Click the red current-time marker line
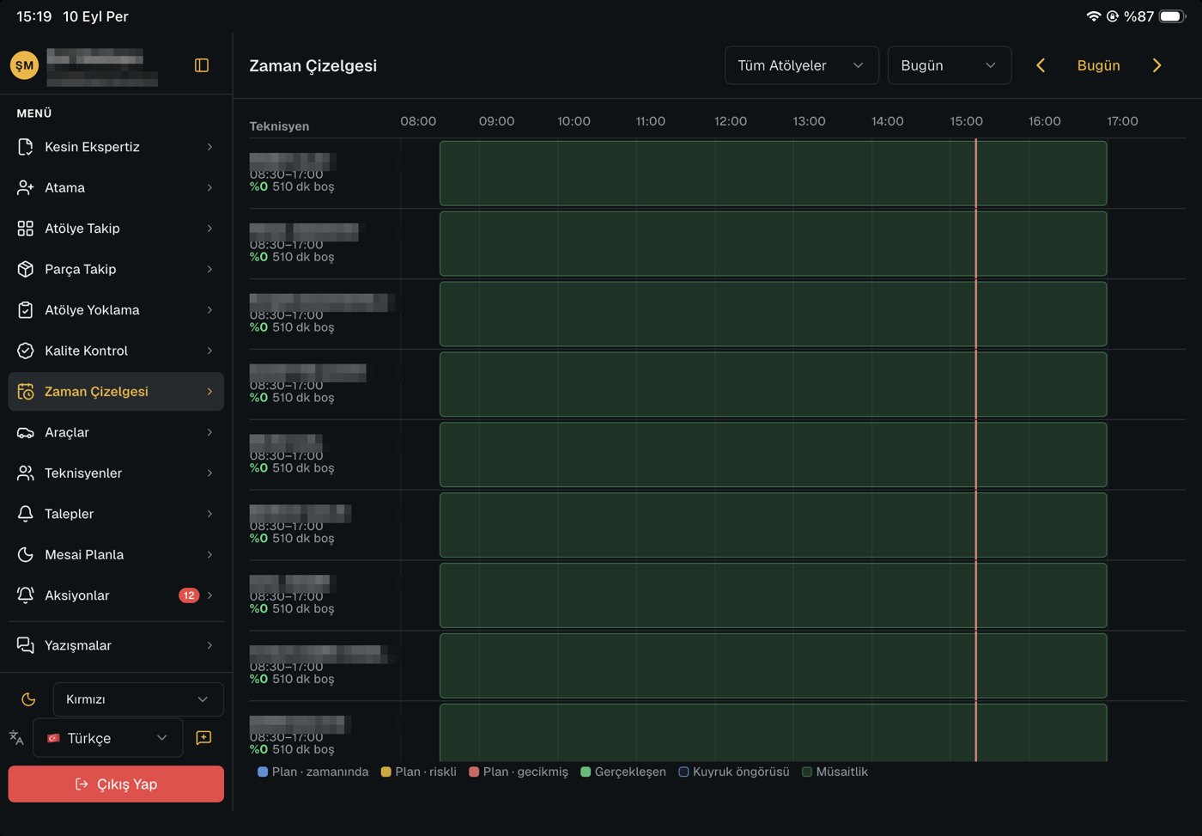Image resolution: width=1202 pixels, height=836 pixels. tap(975, 449)
